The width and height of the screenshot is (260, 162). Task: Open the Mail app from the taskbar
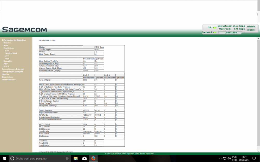click(x=84, y=158)
